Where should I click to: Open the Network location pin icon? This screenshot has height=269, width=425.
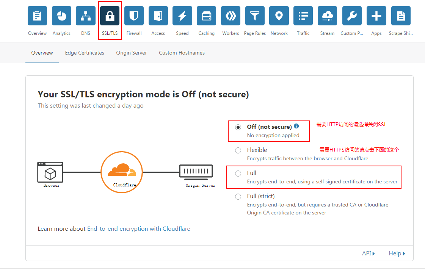pos(279,16)
